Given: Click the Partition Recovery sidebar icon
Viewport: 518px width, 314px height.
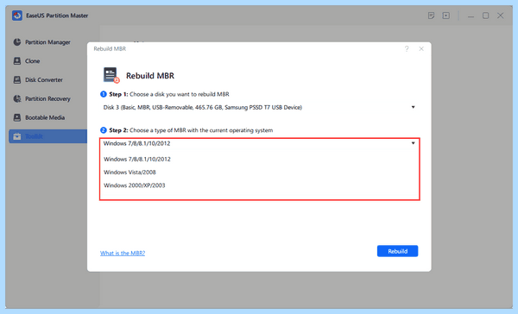Looking at the screenshot, I should click(17, 98).
